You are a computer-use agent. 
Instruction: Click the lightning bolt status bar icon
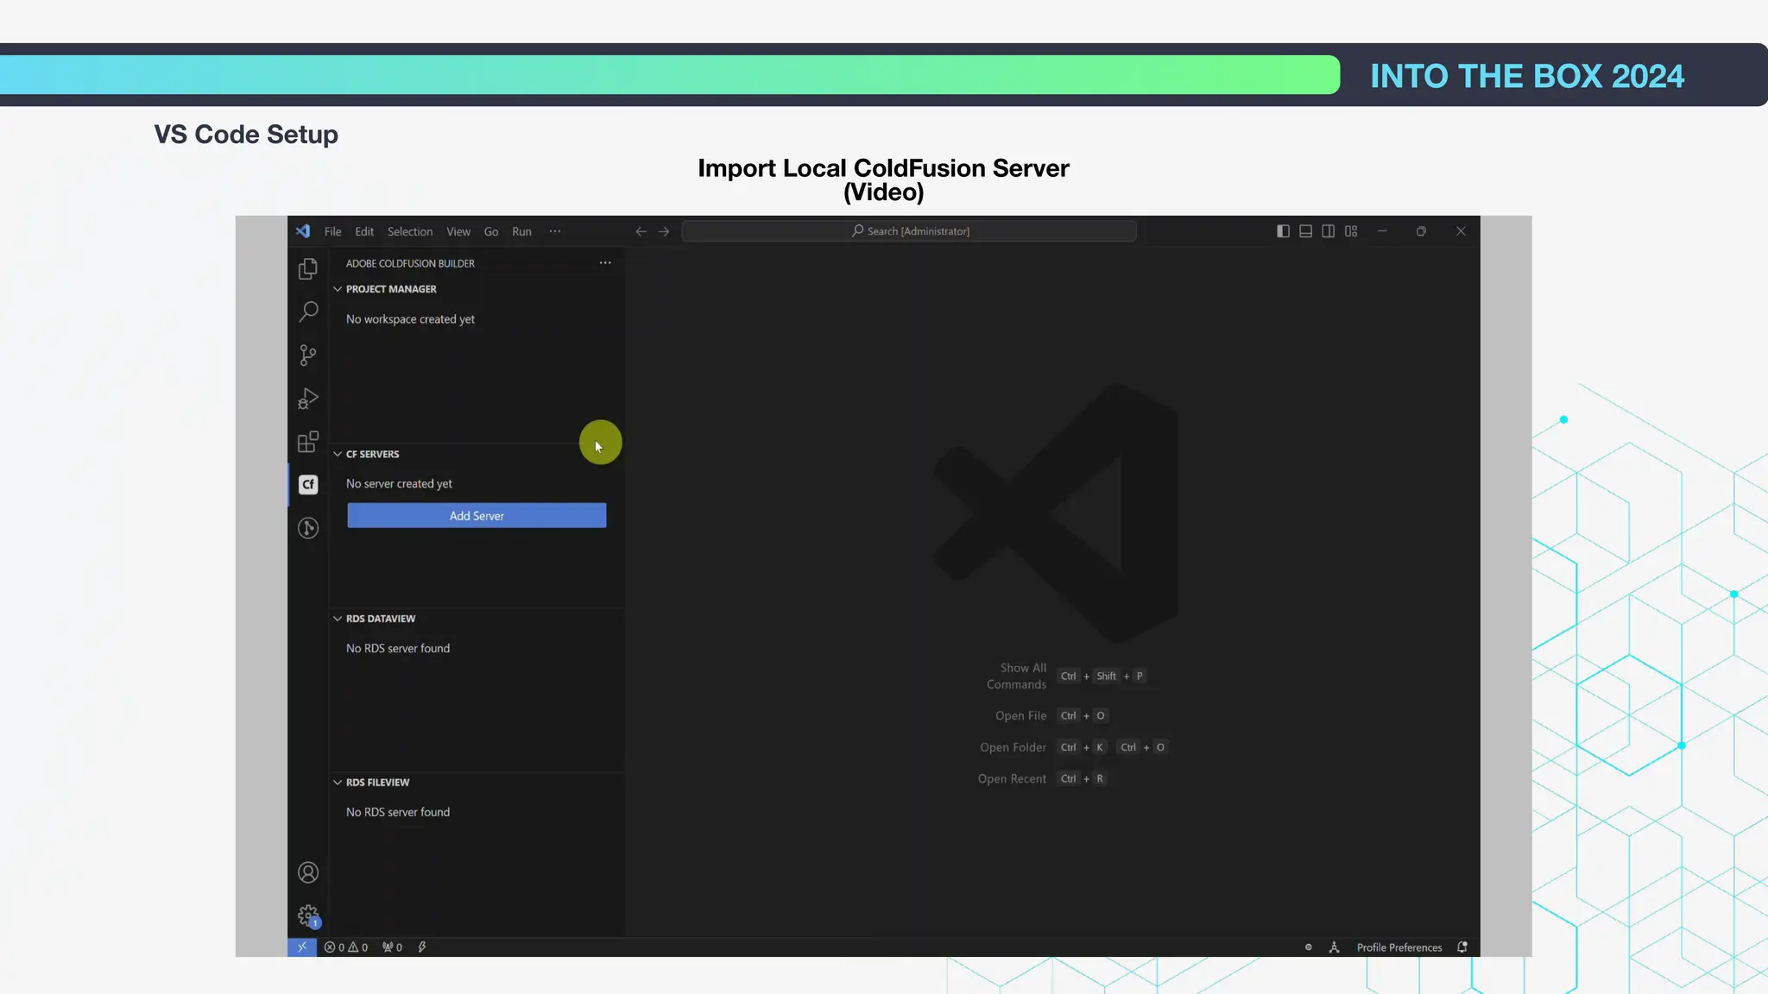coord(422,947)
